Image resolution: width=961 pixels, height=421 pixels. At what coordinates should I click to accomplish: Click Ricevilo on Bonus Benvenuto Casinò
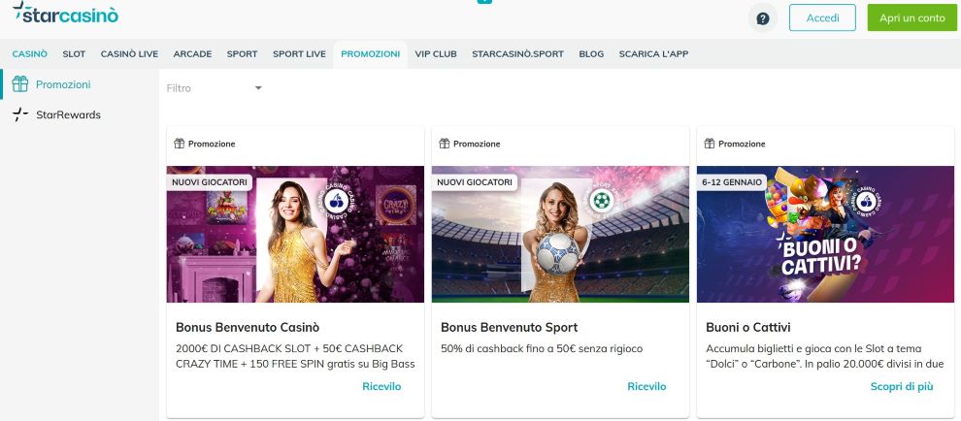click(381, 386)
